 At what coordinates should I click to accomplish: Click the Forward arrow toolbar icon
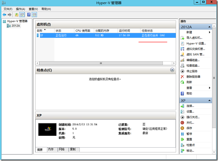(9, 15)
